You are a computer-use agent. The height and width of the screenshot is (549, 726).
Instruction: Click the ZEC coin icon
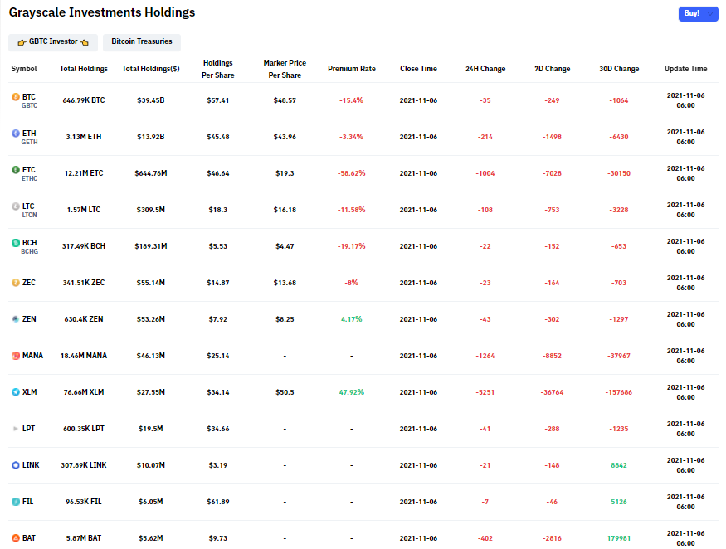pos(16,283)
